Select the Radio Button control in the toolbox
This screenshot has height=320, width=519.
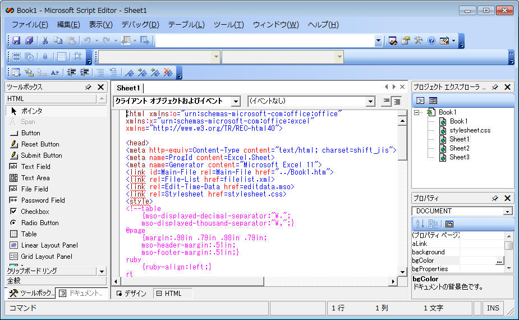point(39,223)
